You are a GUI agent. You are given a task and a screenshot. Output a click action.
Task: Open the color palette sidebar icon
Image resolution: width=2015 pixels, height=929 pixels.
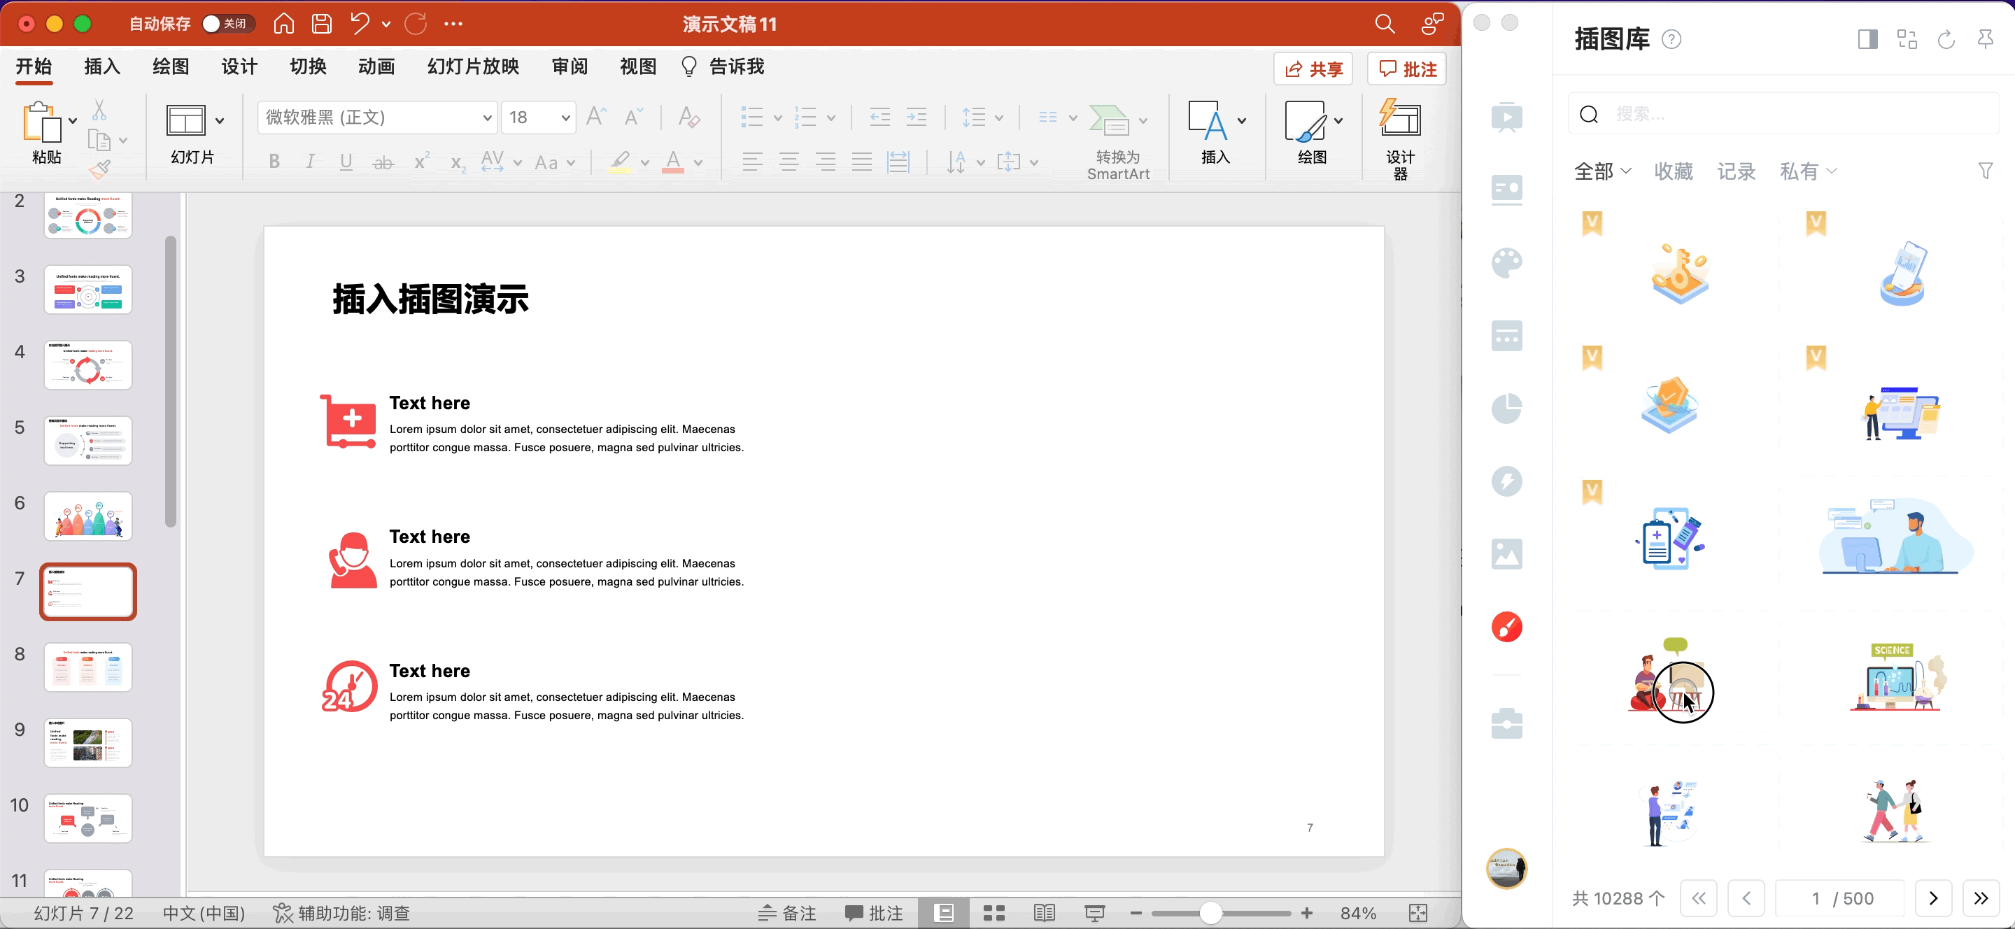[1506, 263]
